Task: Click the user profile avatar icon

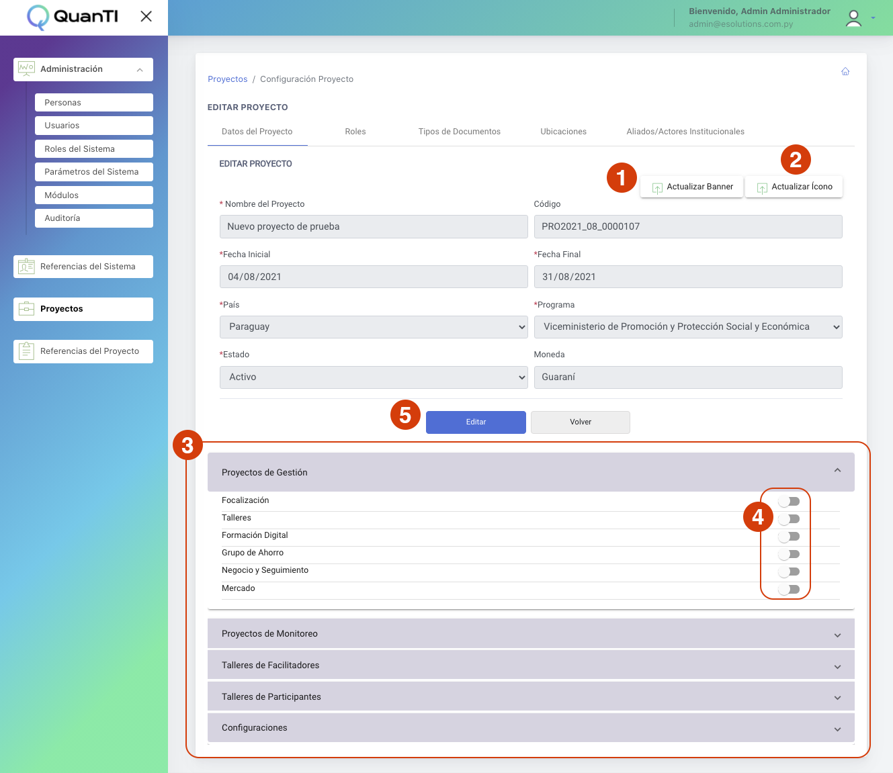Action: click(x=853, y=18)
